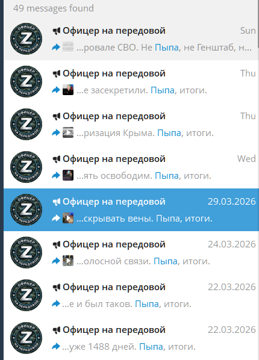Play the video thumbnail in the «скрывать вены» message
This screenshot has width=259, height=360.
point(68,218)
